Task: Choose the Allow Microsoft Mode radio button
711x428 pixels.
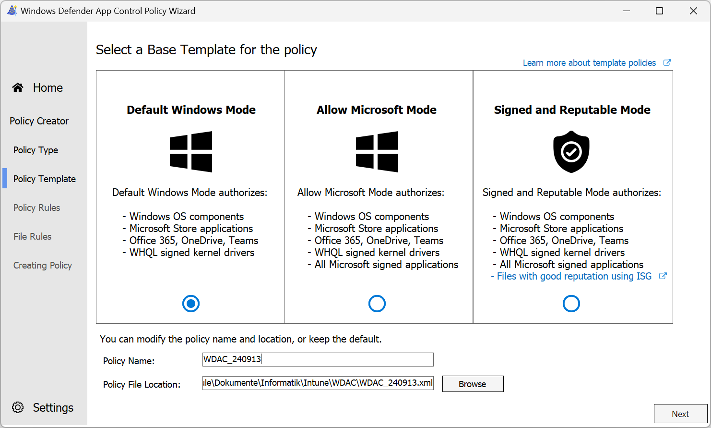Action: [377, 304]
